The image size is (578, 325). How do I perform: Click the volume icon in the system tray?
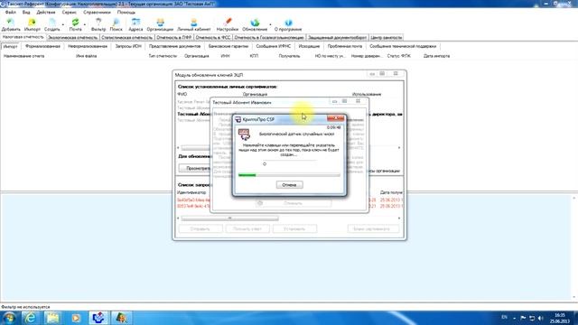540,318
